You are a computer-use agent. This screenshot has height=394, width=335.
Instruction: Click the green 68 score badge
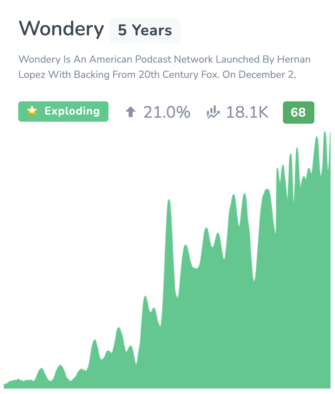(x=298, y=112)
